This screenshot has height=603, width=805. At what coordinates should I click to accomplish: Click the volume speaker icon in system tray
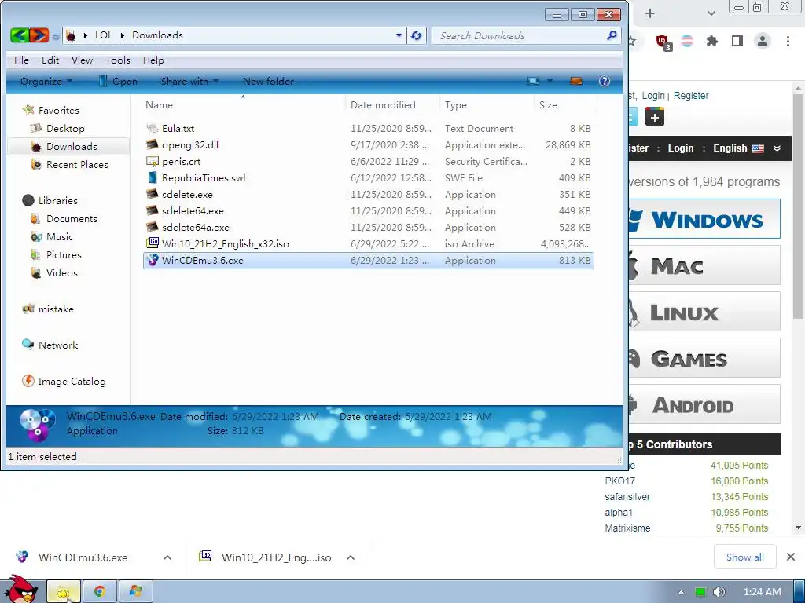719,592
